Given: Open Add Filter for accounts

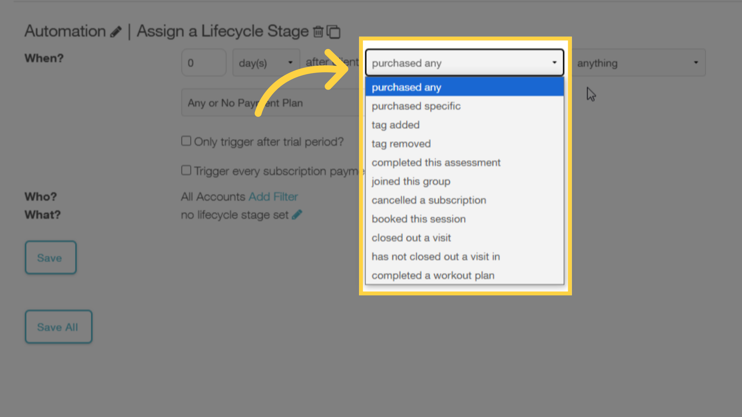Looking at the screenshot, I should coord(273,197).
